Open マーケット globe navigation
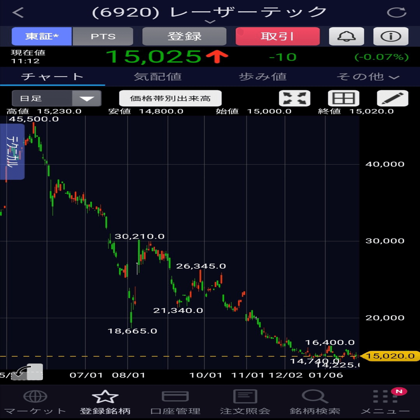The height and width of the screenshot is (420, 420). pyautogui.click(x=35, y=402)
